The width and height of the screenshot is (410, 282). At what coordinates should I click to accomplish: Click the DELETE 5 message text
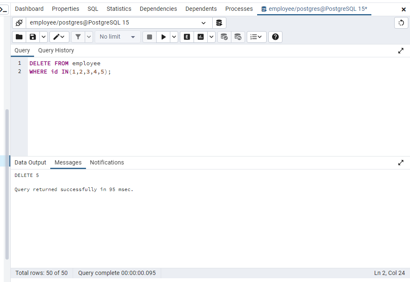click(x=27, y=175)
